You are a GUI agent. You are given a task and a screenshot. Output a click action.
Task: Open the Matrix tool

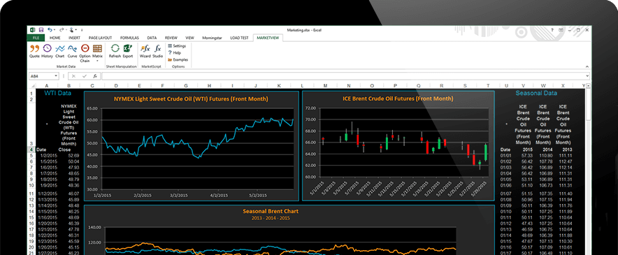tap(97, 51)
